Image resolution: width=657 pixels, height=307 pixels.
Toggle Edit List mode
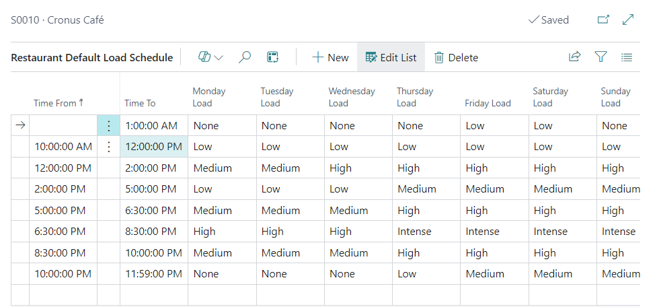[391, 58]
